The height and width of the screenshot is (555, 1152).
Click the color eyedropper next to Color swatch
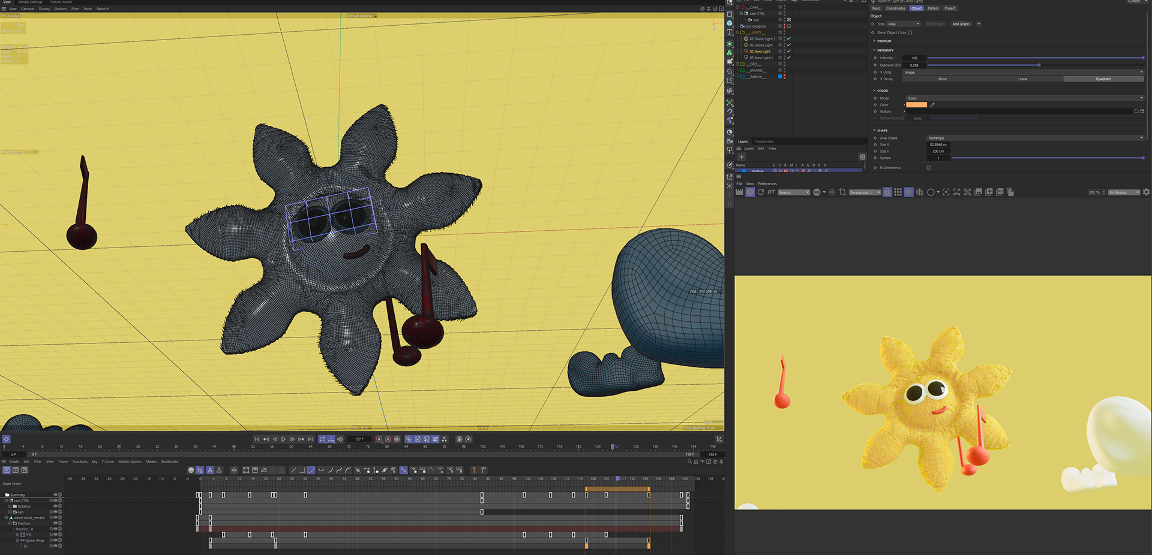tap(932, 105)
